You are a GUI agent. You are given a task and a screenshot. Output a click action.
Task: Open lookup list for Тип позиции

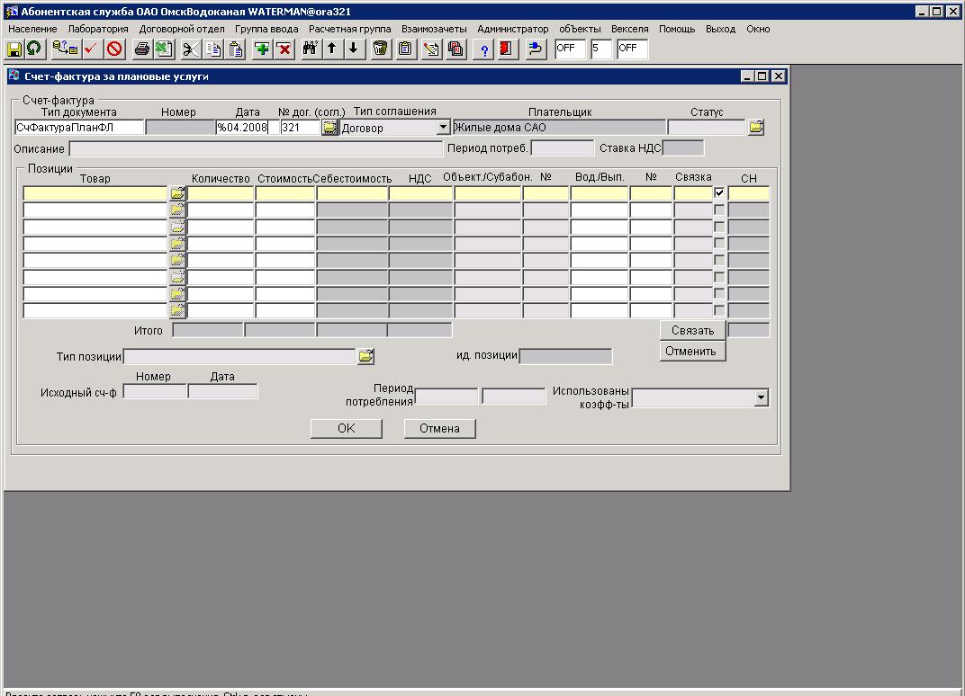[365, 357]
